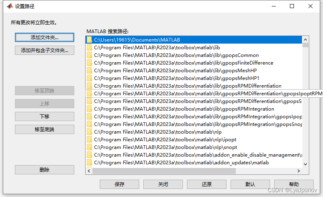Select the addon_enable_disable_management path row
Image resolution: width=323 pixels, height=197 pixels.
click(x=194, y=155)
